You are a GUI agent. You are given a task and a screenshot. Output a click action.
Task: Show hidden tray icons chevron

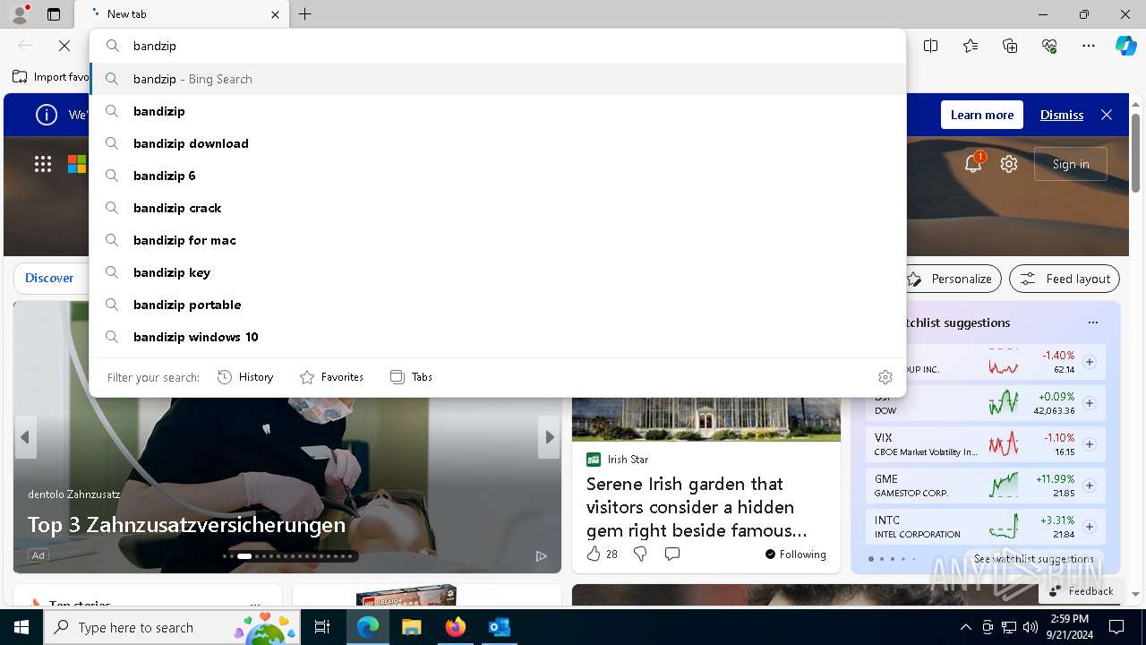click(x=965, y=627)
